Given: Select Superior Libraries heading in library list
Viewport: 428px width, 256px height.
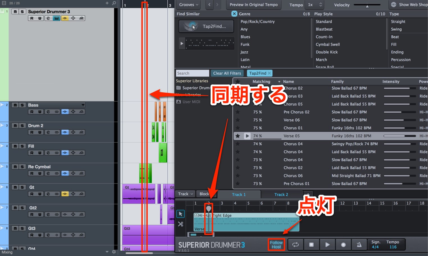Looking at the screenshot, I should click(192, 81).
